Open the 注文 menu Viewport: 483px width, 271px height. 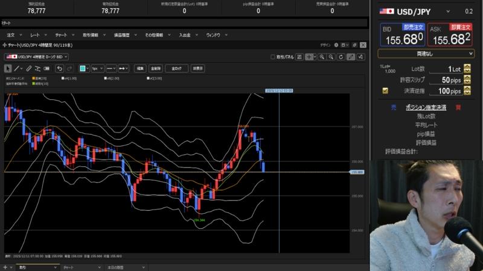10,35
